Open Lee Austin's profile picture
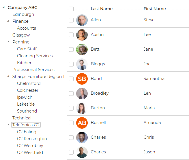Image resolution: width=189 pixels, height=160 pixels. (x=82, y=35)
